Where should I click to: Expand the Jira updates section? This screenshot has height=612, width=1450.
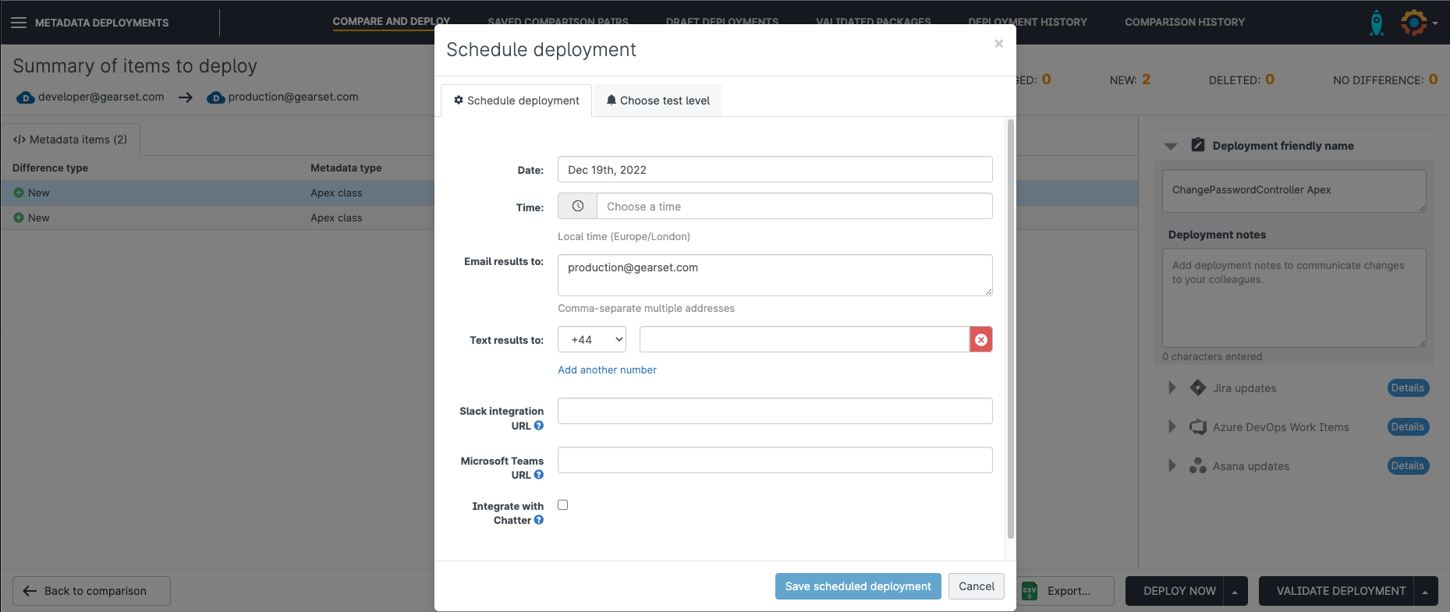pyautogui.click(x=1172, y=388)
